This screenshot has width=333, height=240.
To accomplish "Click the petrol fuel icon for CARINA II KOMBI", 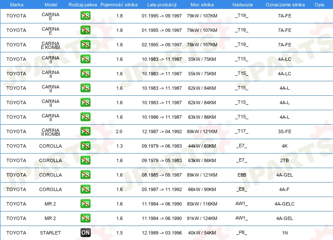I will tap(85, 131).
